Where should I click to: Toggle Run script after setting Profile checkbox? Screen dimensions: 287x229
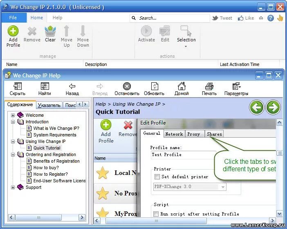click(x=156, y=214)
